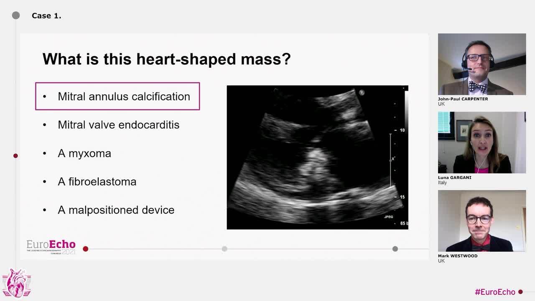
Task: Click the dark red dot on left sidebar line
Action: tap(15, 156)
